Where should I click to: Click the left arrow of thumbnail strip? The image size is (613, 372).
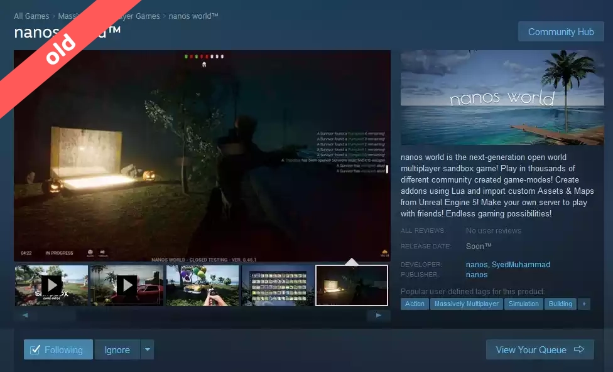[x=25, y=316]
